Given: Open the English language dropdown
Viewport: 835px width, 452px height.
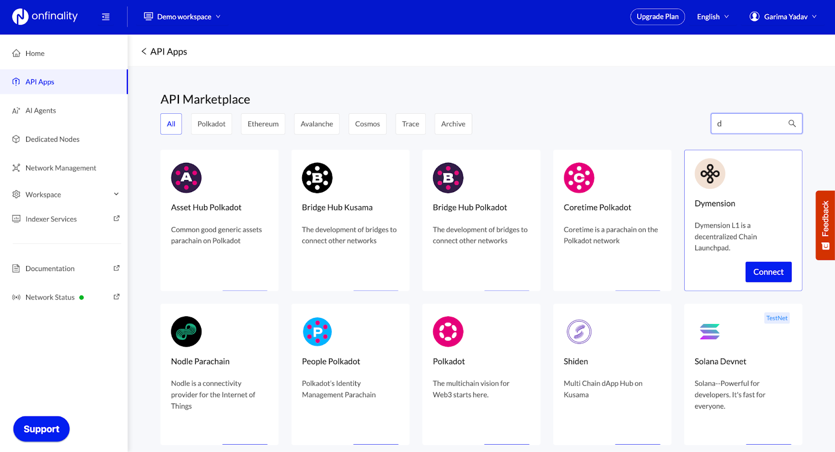Looking at the screenshot, I should pos(713,17).
